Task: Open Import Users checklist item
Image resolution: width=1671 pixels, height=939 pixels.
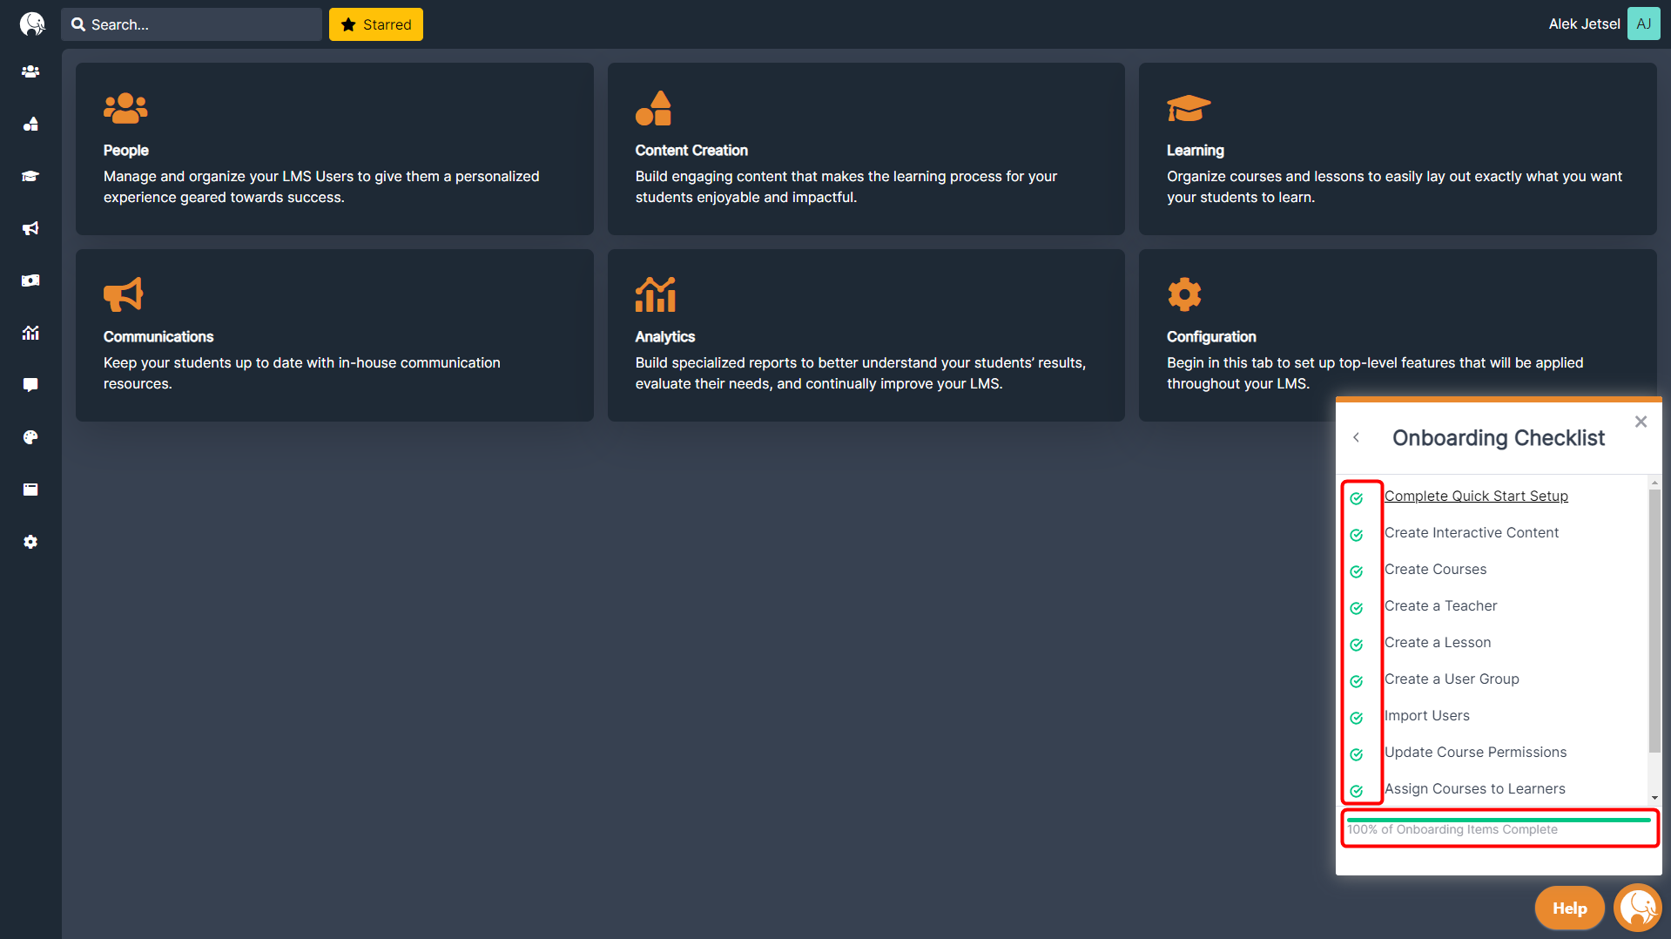Action: [1426, 715]
